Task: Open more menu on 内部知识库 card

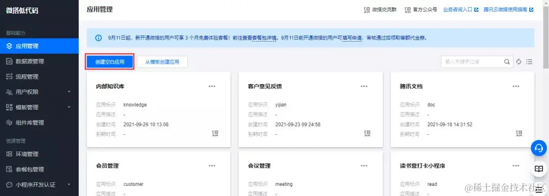Action: [x=212, y=86]
